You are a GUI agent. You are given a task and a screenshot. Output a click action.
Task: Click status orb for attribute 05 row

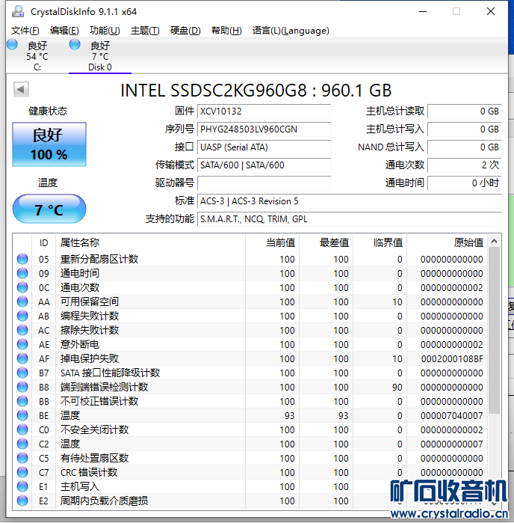point(22,260)
